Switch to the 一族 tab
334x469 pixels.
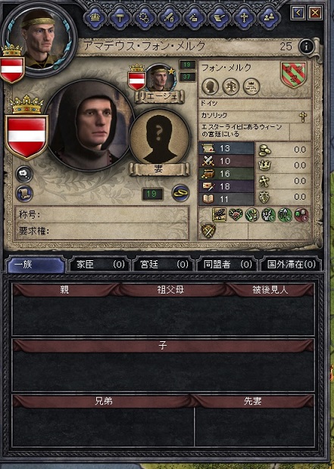click(x=36, y=265)
